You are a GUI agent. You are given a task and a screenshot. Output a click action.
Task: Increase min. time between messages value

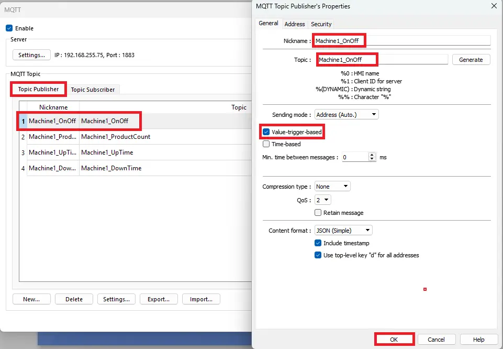(372, 155)
